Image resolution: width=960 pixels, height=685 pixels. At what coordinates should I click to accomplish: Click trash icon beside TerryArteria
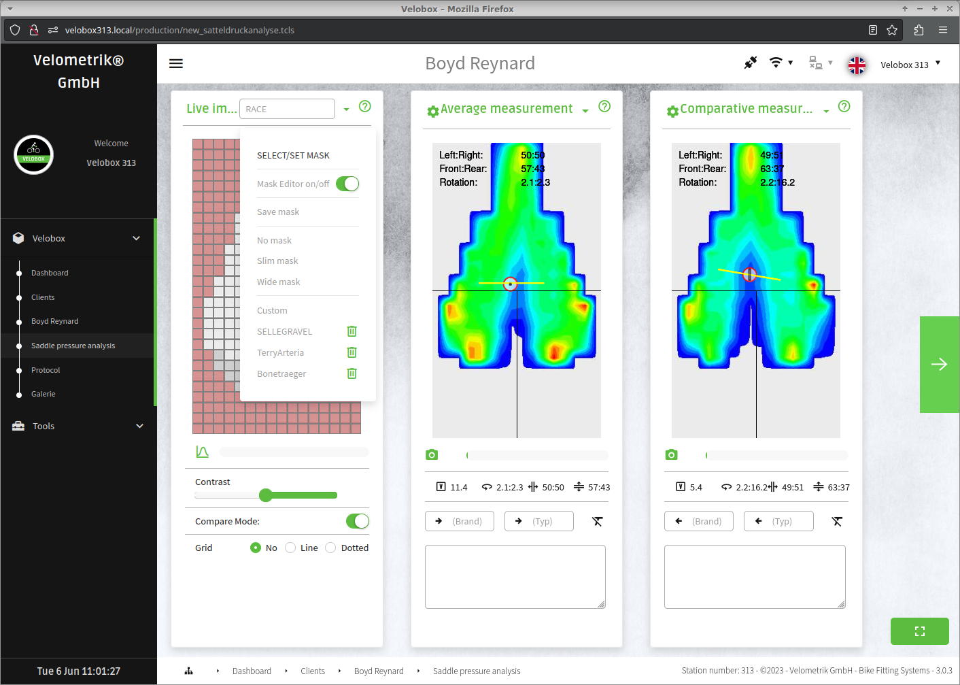pos(352,352)
